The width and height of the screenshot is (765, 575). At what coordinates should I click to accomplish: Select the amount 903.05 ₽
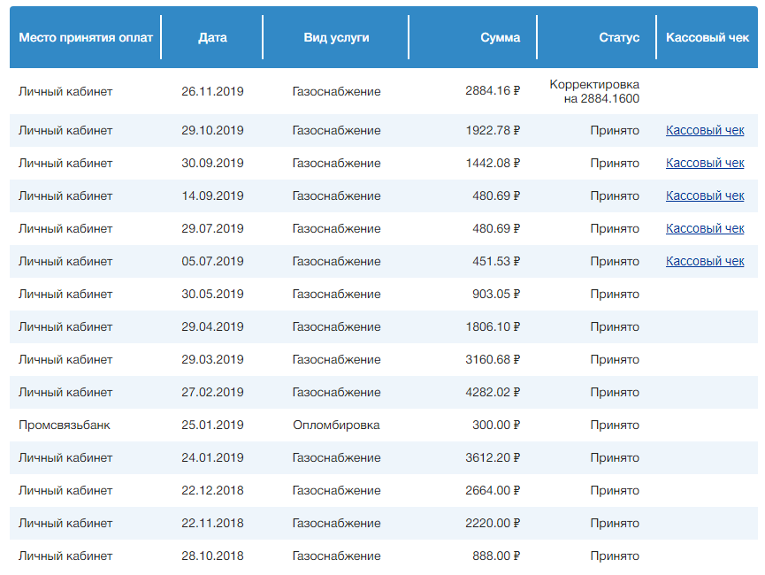pos(496,294)
